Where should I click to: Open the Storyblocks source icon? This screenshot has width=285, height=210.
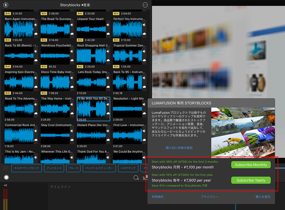7,5
